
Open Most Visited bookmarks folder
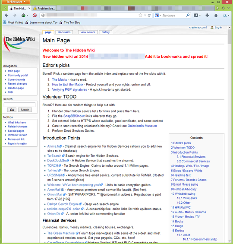(x=13, y=22)
